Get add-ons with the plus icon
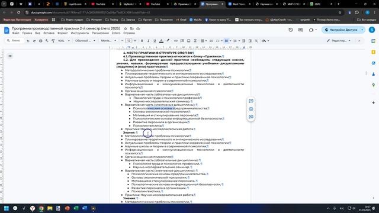Screen dimensions: 379x213 point(374,102)
